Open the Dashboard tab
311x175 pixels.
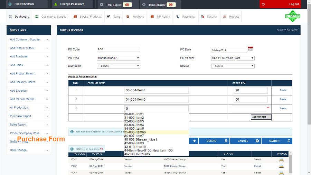click(19, 17)
